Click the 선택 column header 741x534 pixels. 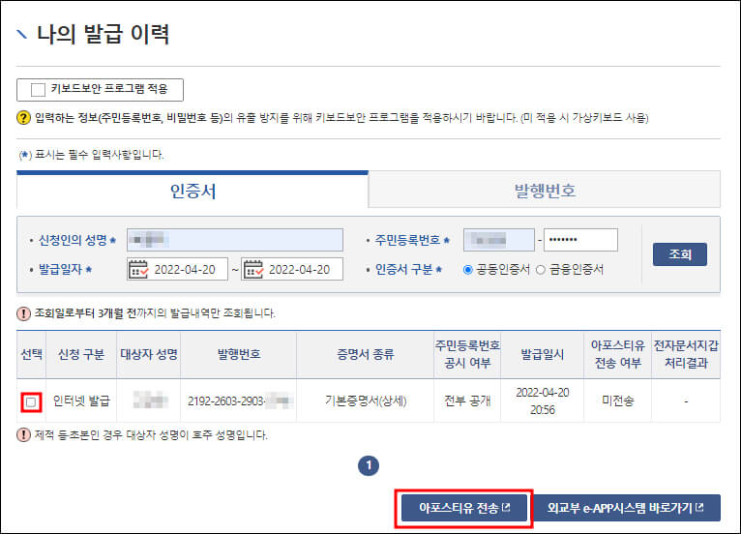click(32, 354)
